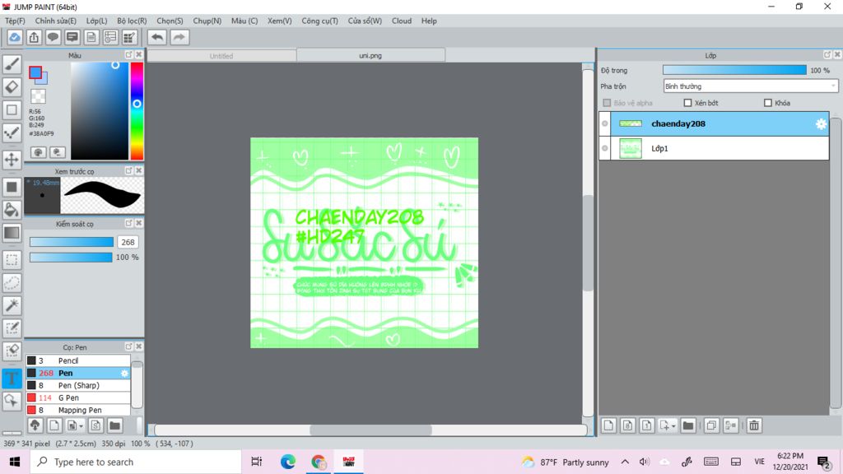The height and width of the screenshot is (474, 843).
Task: Open the Bộ lọc(R) menu
Action: pyautogui.click(x=132, y=21)
